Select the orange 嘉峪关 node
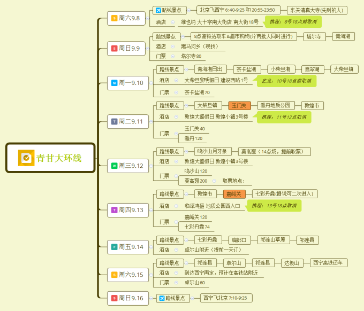Image resolution: width=364 pixels, height=311 pixels. (x=234, y=194)
